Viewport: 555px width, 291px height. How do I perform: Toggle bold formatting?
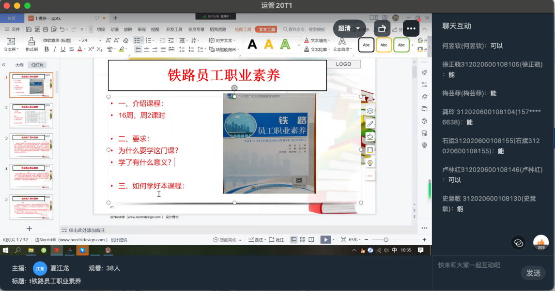coord(46,49)
